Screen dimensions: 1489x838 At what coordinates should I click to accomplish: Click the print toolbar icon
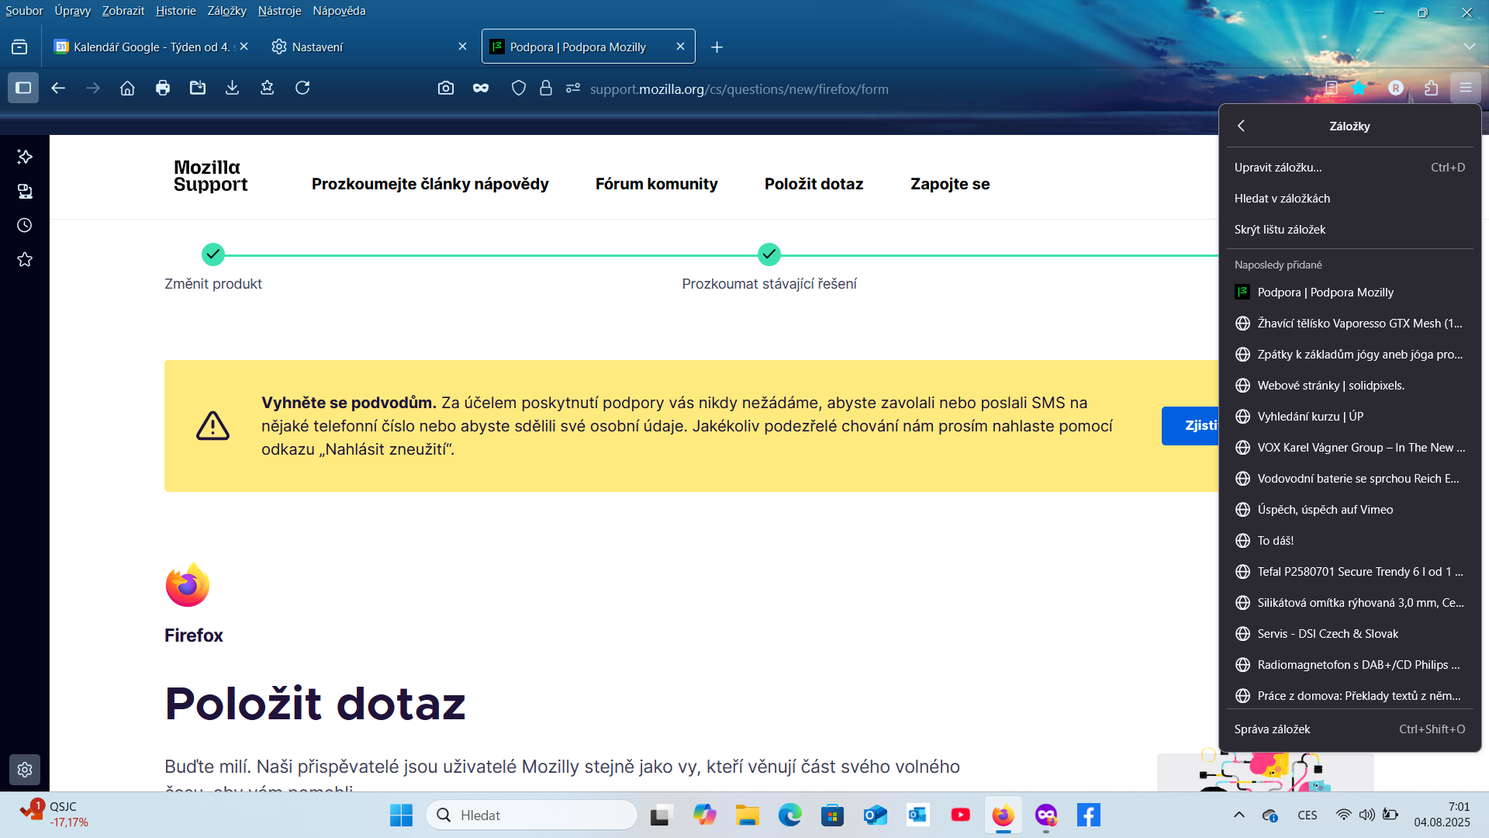click(x=163, y=88)
